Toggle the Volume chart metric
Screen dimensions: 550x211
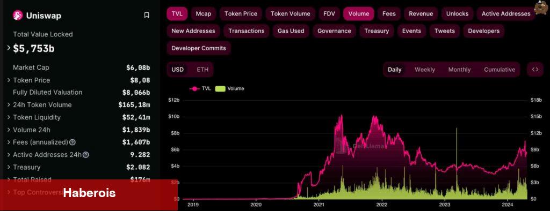[x=358, y=13]
